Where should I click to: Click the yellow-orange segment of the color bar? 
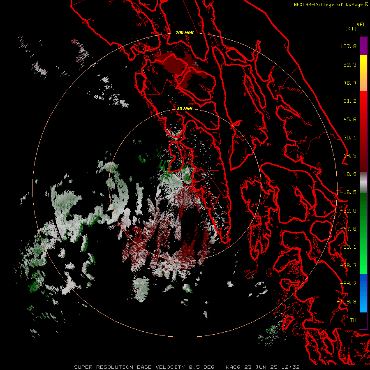pyautogui.click(x=363, y=73)
